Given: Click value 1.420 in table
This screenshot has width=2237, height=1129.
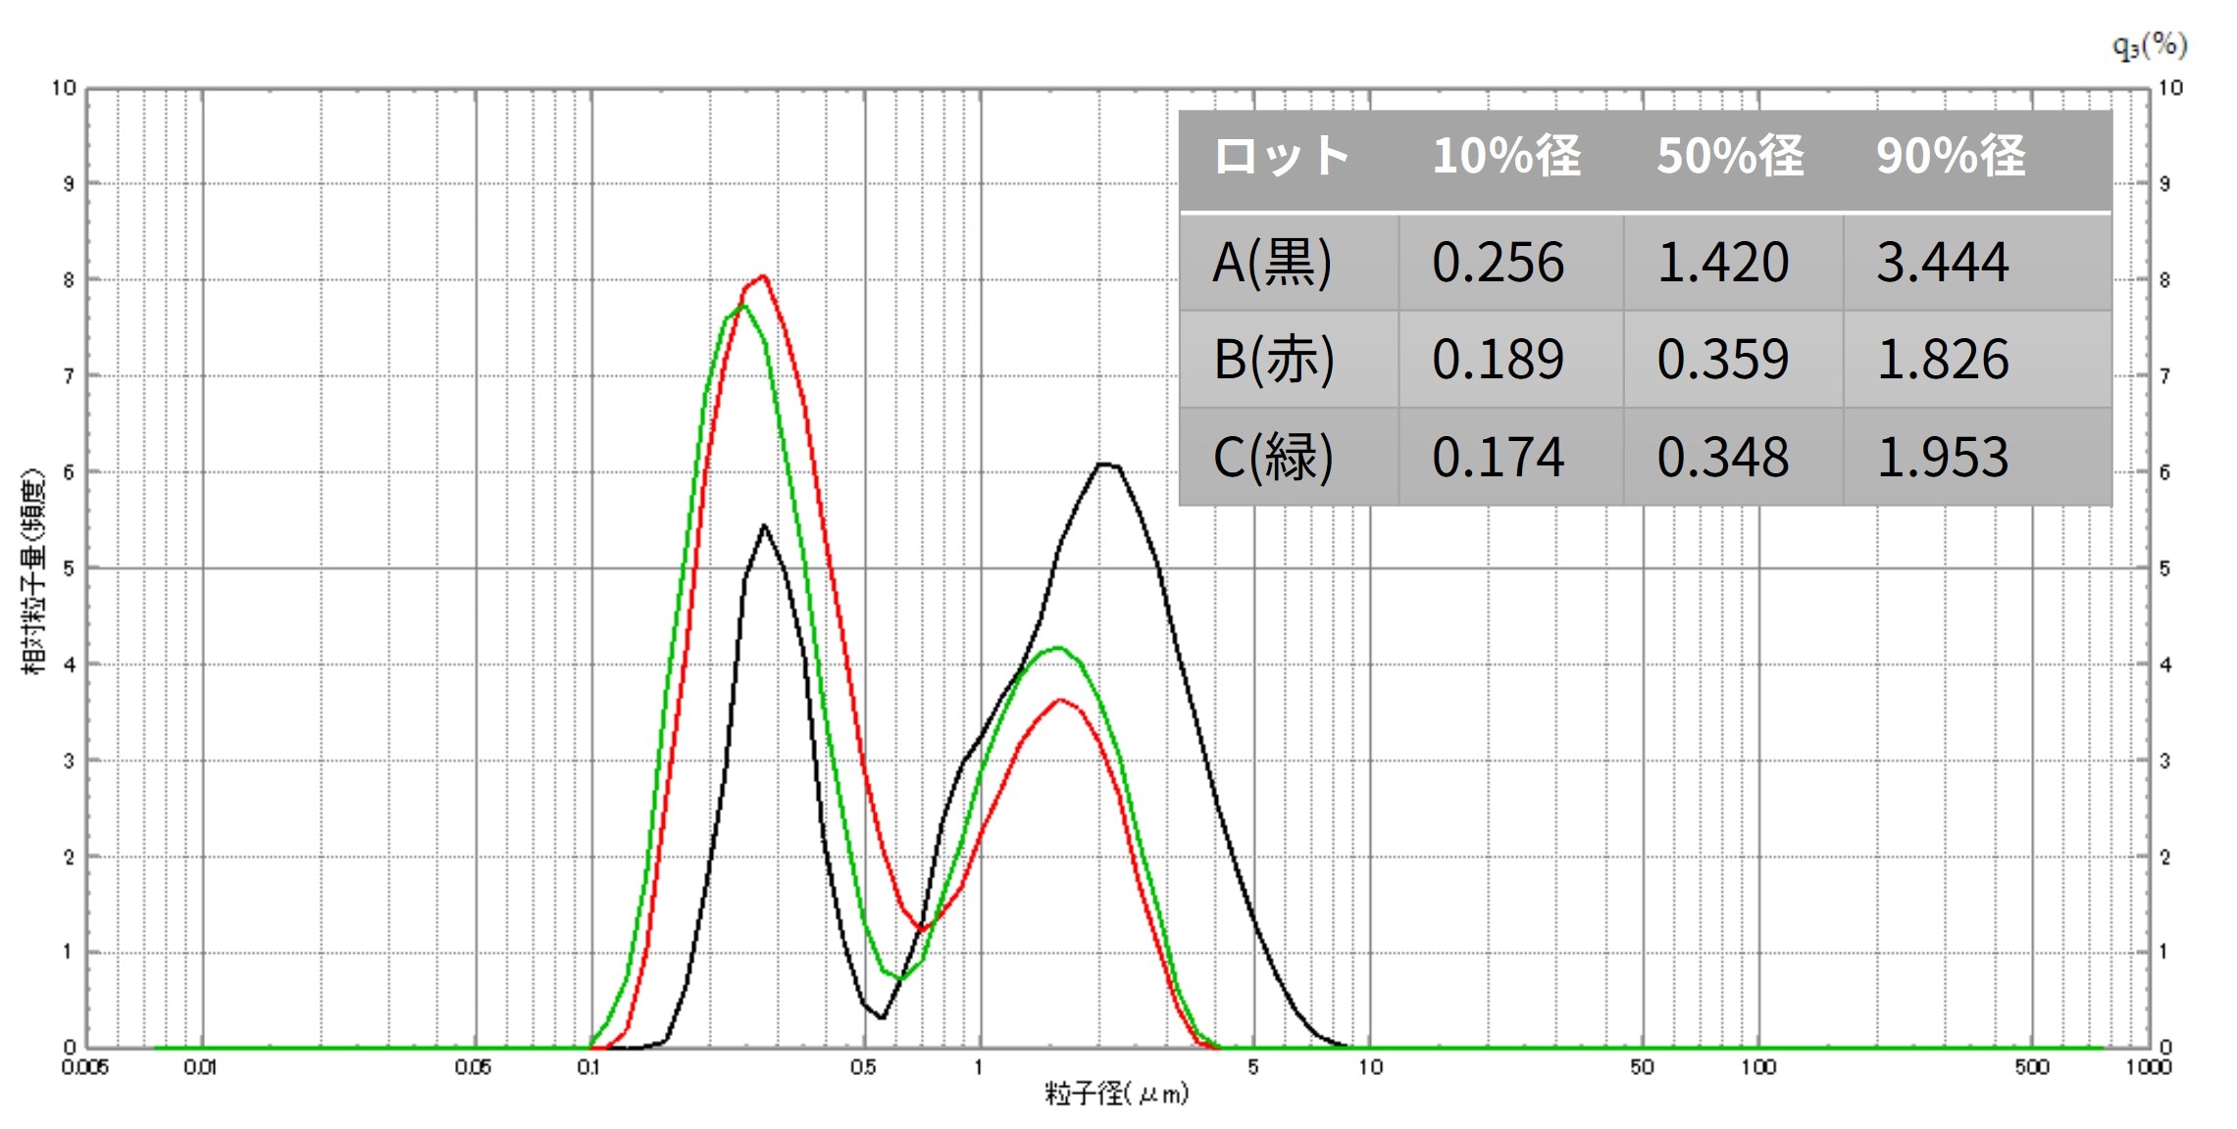Looking at the screenshot, I should [x=1723, y=263].
